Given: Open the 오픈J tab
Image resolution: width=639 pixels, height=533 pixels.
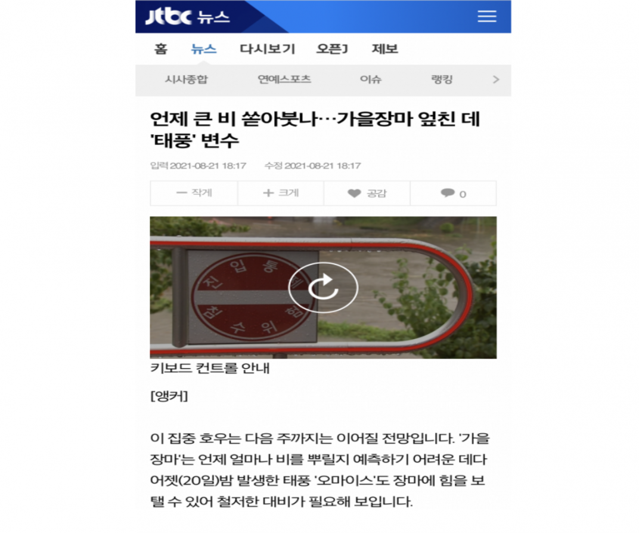Looking at the screenshot, I should 332,49.
